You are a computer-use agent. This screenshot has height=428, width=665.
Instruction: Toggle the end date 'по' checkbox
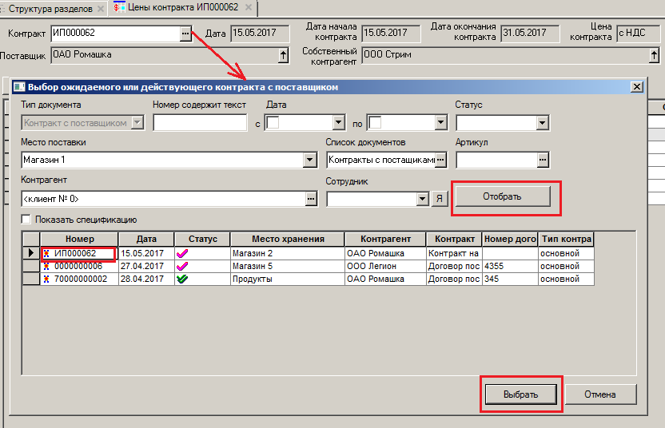click(376, 123)
